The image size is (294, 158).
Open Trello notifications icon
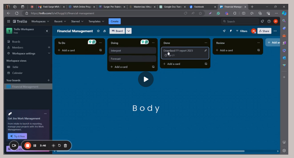click(x=262, y=21)
